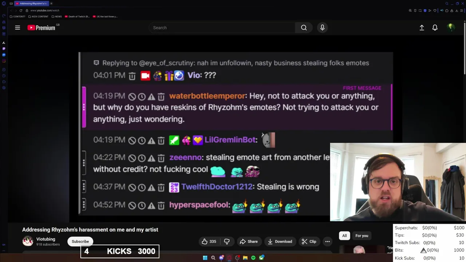This screenshot has height=262, width=466.
Task: Open the account avatar menu
Action: coord(451,28)
